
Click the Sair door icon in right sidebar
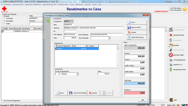171,100
